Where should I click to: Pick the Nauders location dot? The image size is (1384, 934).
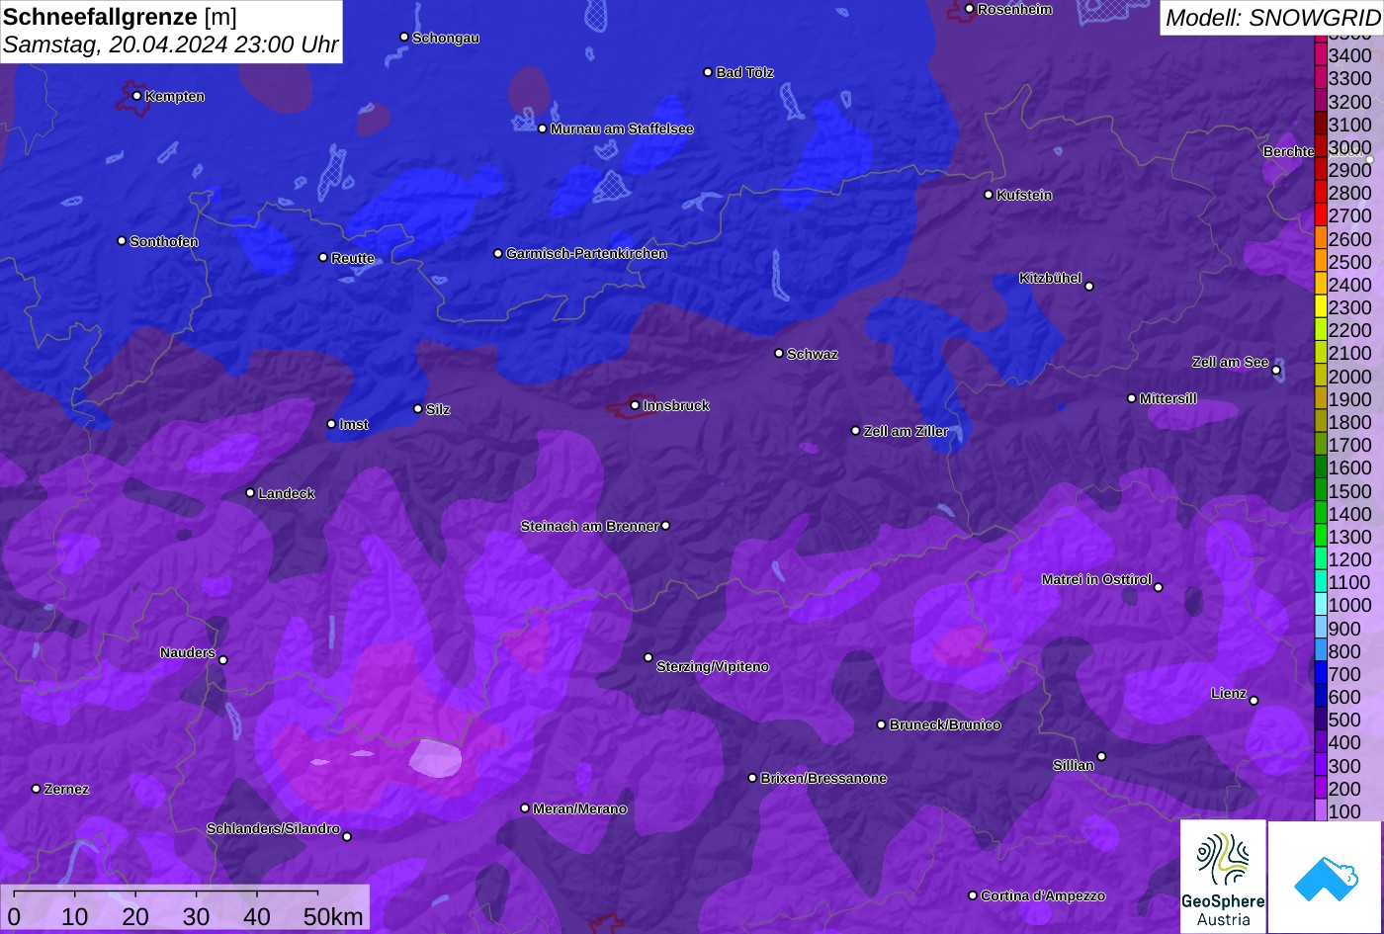click(223, 660)
